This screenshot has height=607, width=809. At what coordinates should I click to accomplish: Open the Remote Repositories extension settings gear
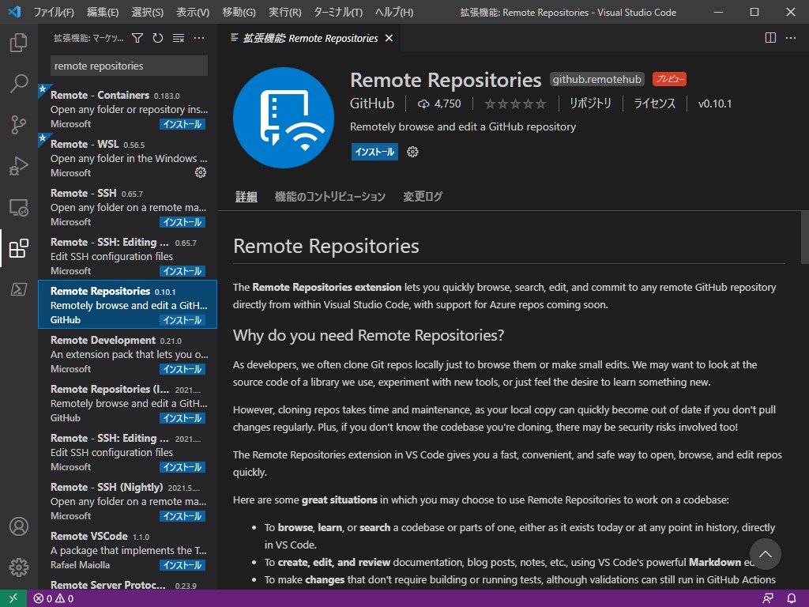click(x=412, y=152)
